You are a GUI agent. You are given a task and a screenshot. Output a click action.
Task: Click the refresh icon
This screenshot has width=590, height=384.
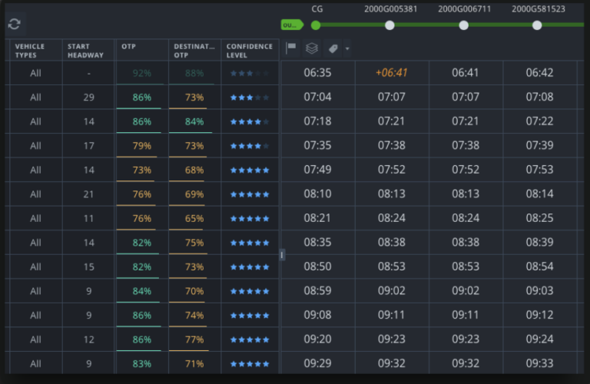click(x=15, y=24)
